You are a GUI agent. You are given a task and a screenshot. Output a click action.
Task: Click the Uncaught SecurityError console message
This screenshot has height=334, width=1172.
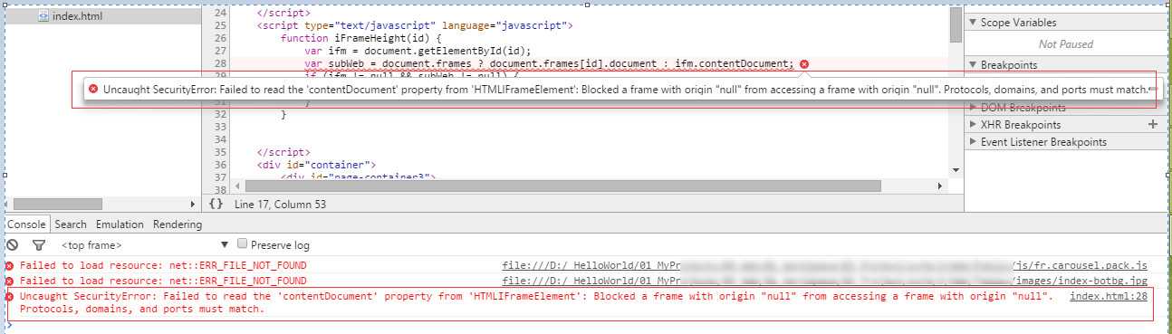[x=535, y=303]
